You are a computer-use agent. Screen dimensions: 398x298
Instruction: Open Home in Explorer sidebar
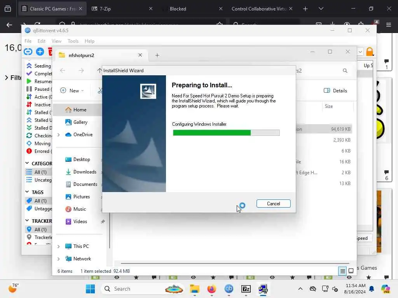pyautogui.click(x=80, y=110)
